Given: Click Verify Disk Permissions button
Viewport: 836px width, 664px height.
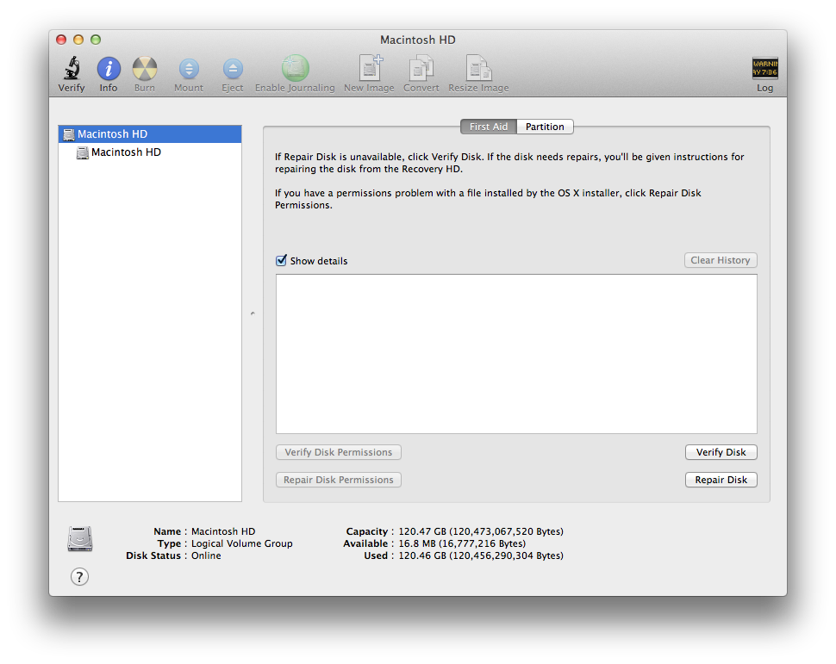Looking at the screenshot, I should click(339, 452).
